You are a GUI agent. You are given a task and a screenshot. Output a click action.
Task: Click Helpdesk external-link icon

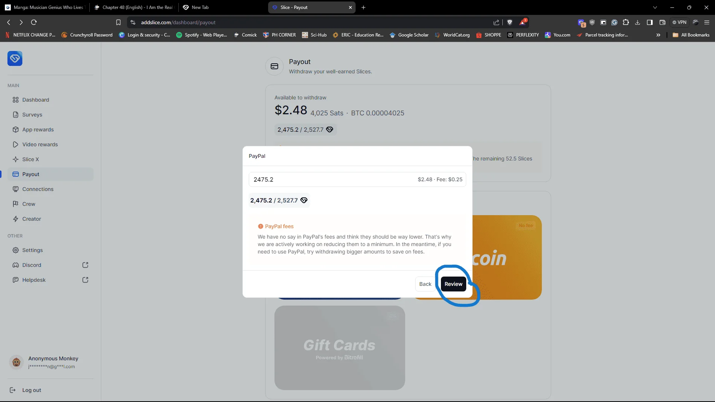click(x=85, y=280)
